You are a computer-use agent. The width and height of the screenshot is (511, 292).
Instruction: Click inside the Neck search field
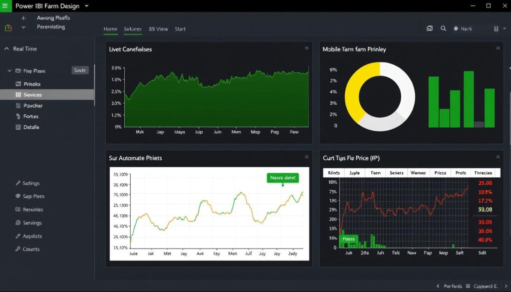coord(474,28)
